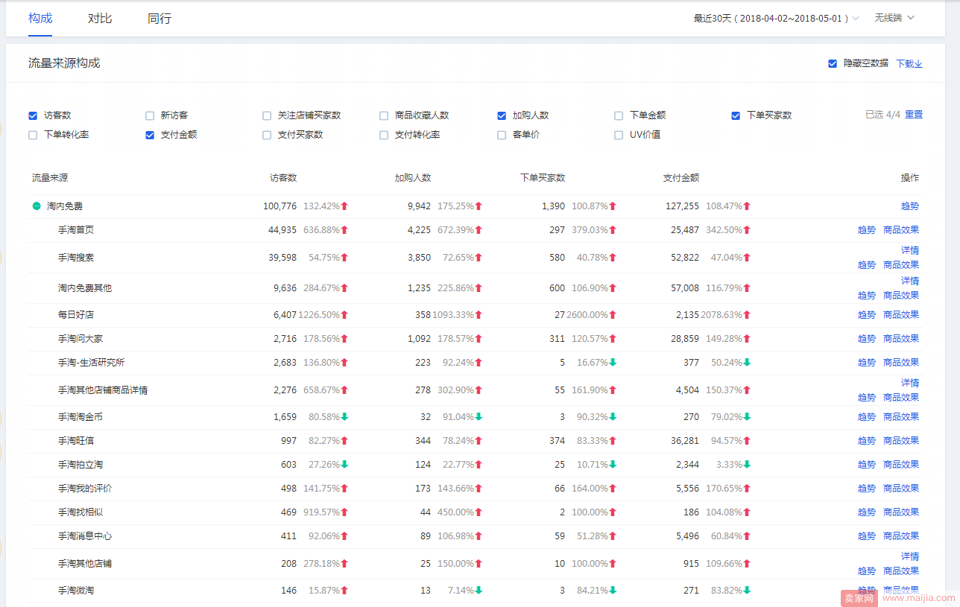Open 商品效果 for the 手淘其他店铺商品详情 row
Image resolution: width=960 pixels, height=607 pixels.
(901, 398)
